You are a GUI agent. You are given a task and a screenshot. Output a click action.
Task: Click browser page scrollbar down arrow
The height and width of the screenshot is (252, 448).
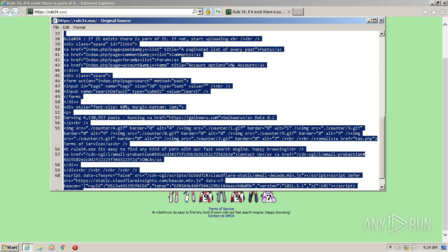445,235
